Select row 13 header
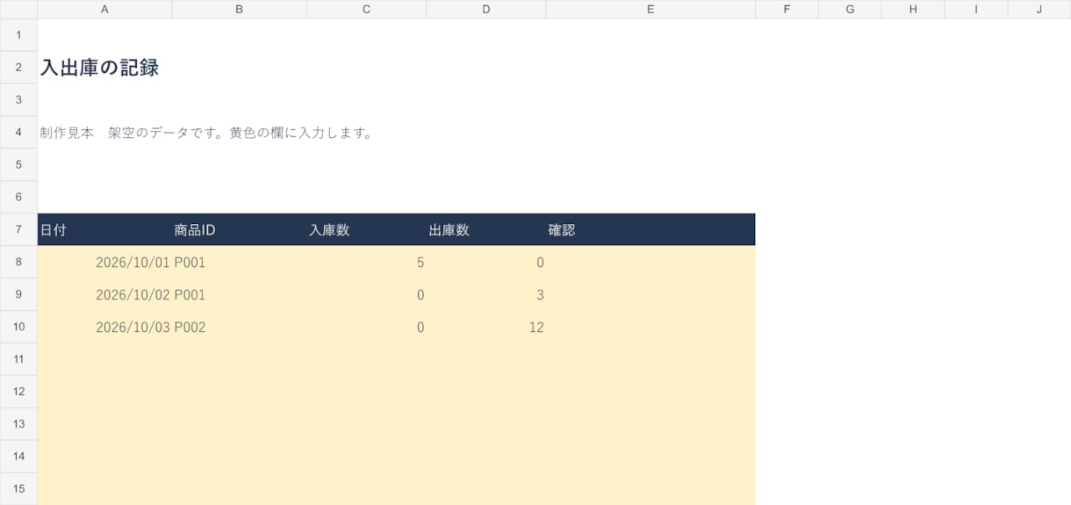This screenshot has width=1071, height=505. pyautogui.click(x=18, y=424)
